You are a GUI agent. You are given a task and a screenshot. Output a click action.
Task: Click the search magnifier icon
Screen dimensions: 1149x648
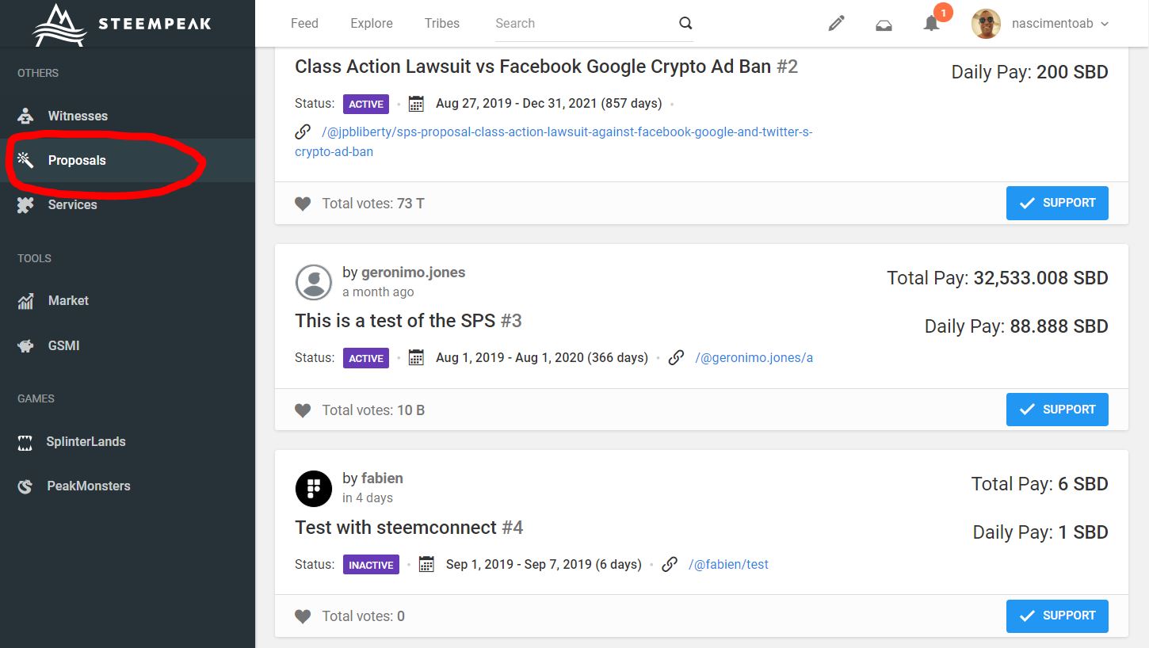685,23
